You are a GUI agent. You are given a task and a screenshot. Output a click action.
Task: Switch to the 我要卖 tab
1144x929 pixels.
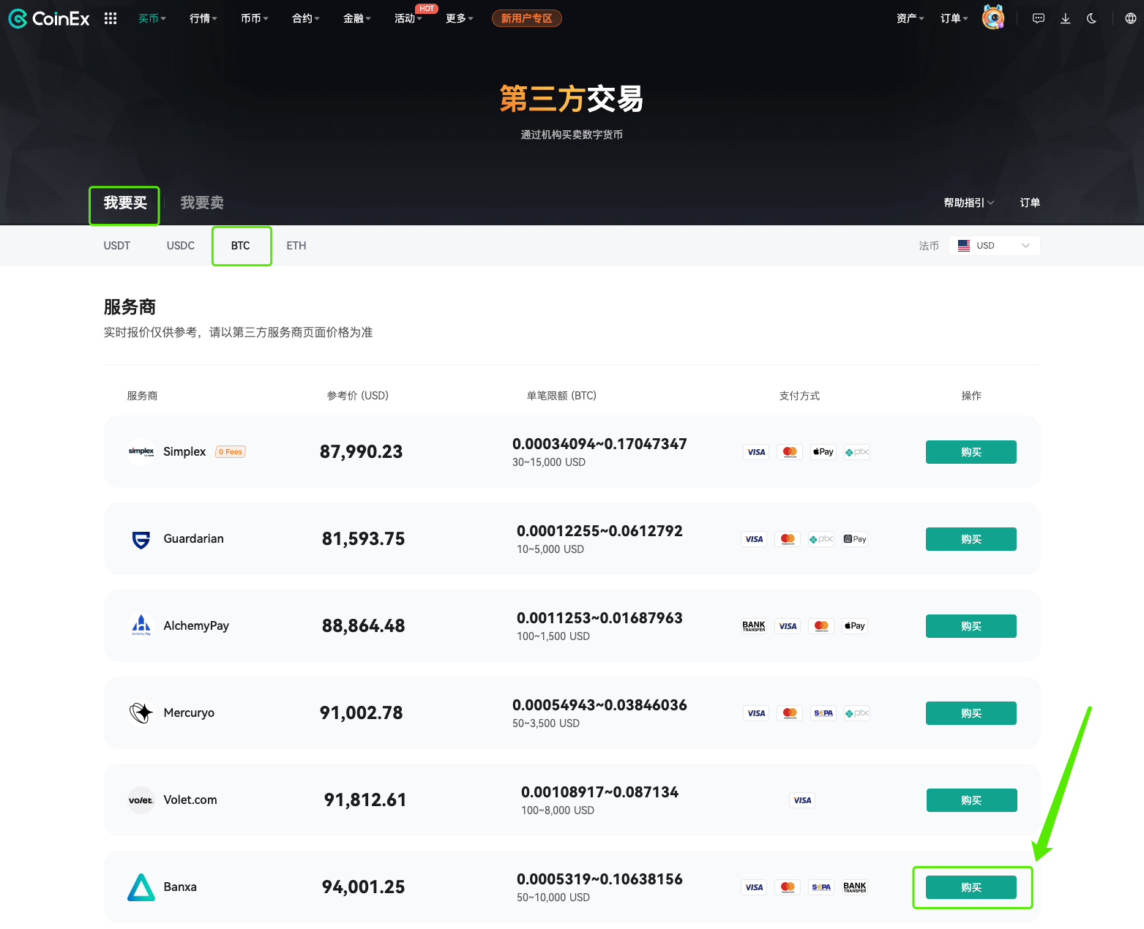coord(202,203)
